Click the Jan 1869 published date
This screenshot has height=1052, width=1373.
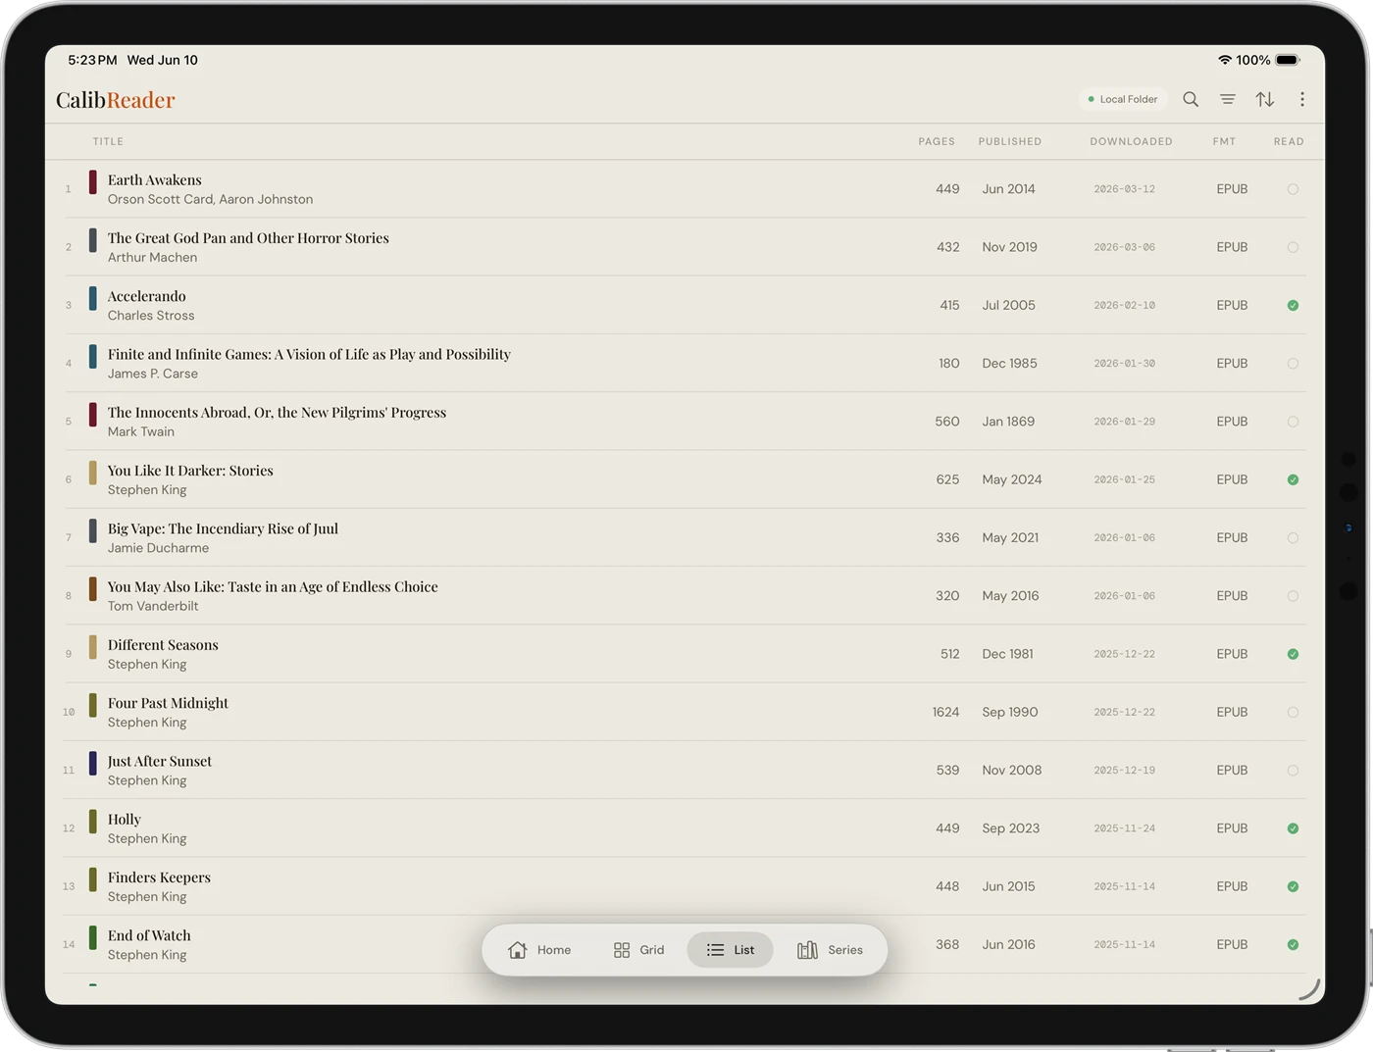pyautogui.click(x=1008, y=422)
